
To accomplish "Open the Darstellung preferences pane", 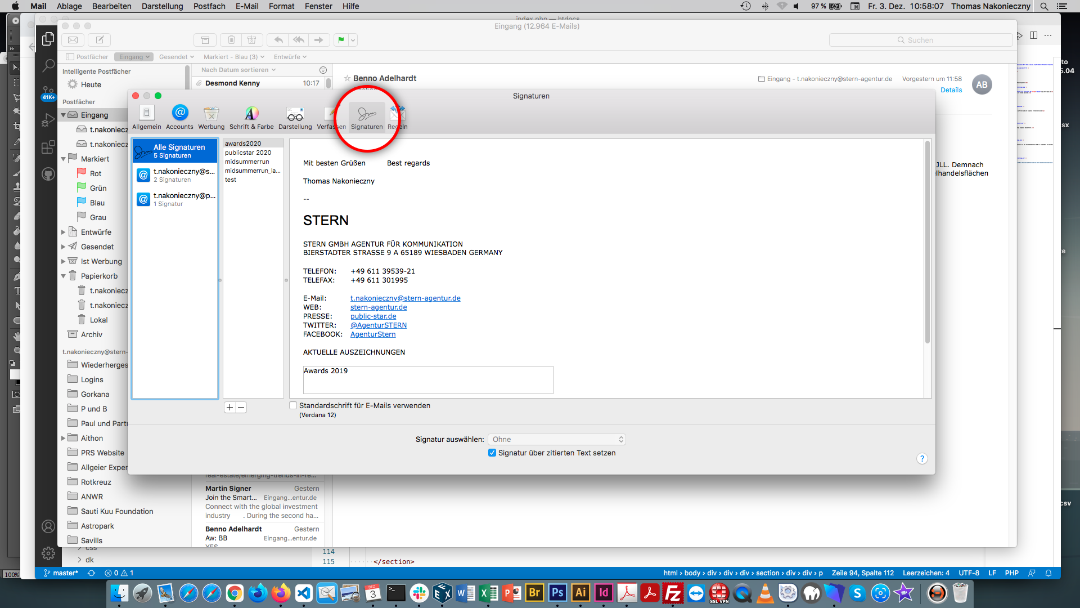I will 295,117.
